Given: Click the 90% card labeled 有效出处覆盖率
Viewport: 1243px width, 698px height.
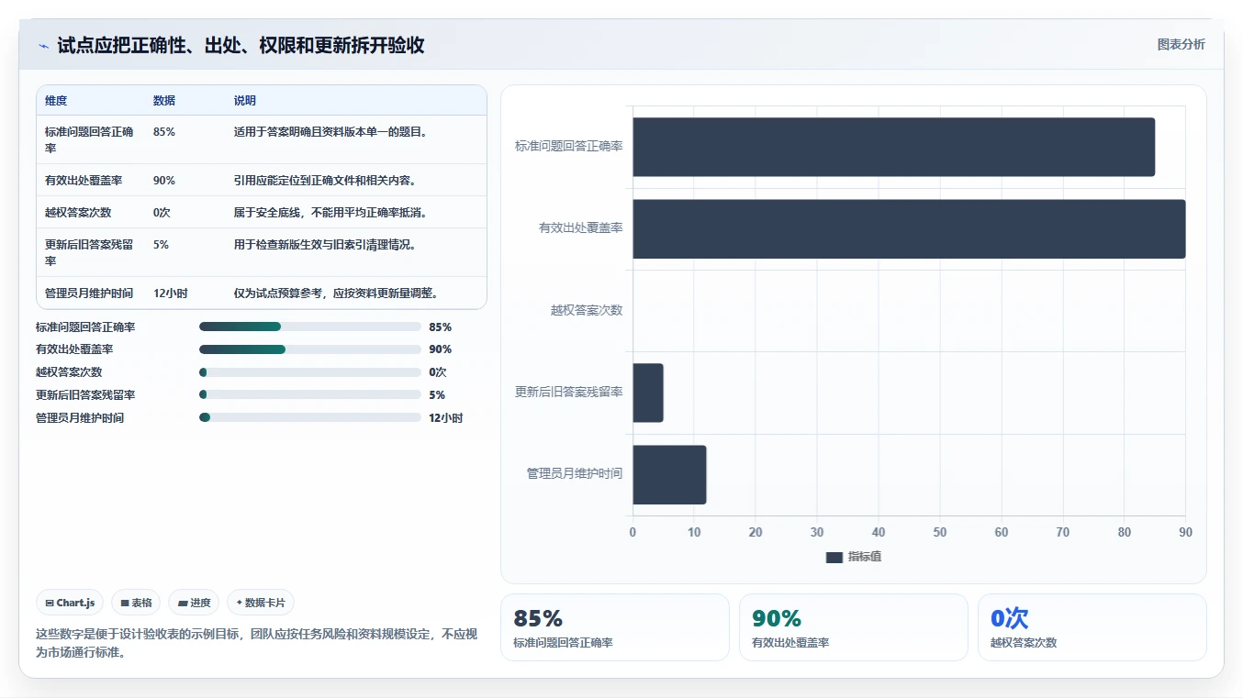Looking at the screenshot, I should [x=854, y=627].
